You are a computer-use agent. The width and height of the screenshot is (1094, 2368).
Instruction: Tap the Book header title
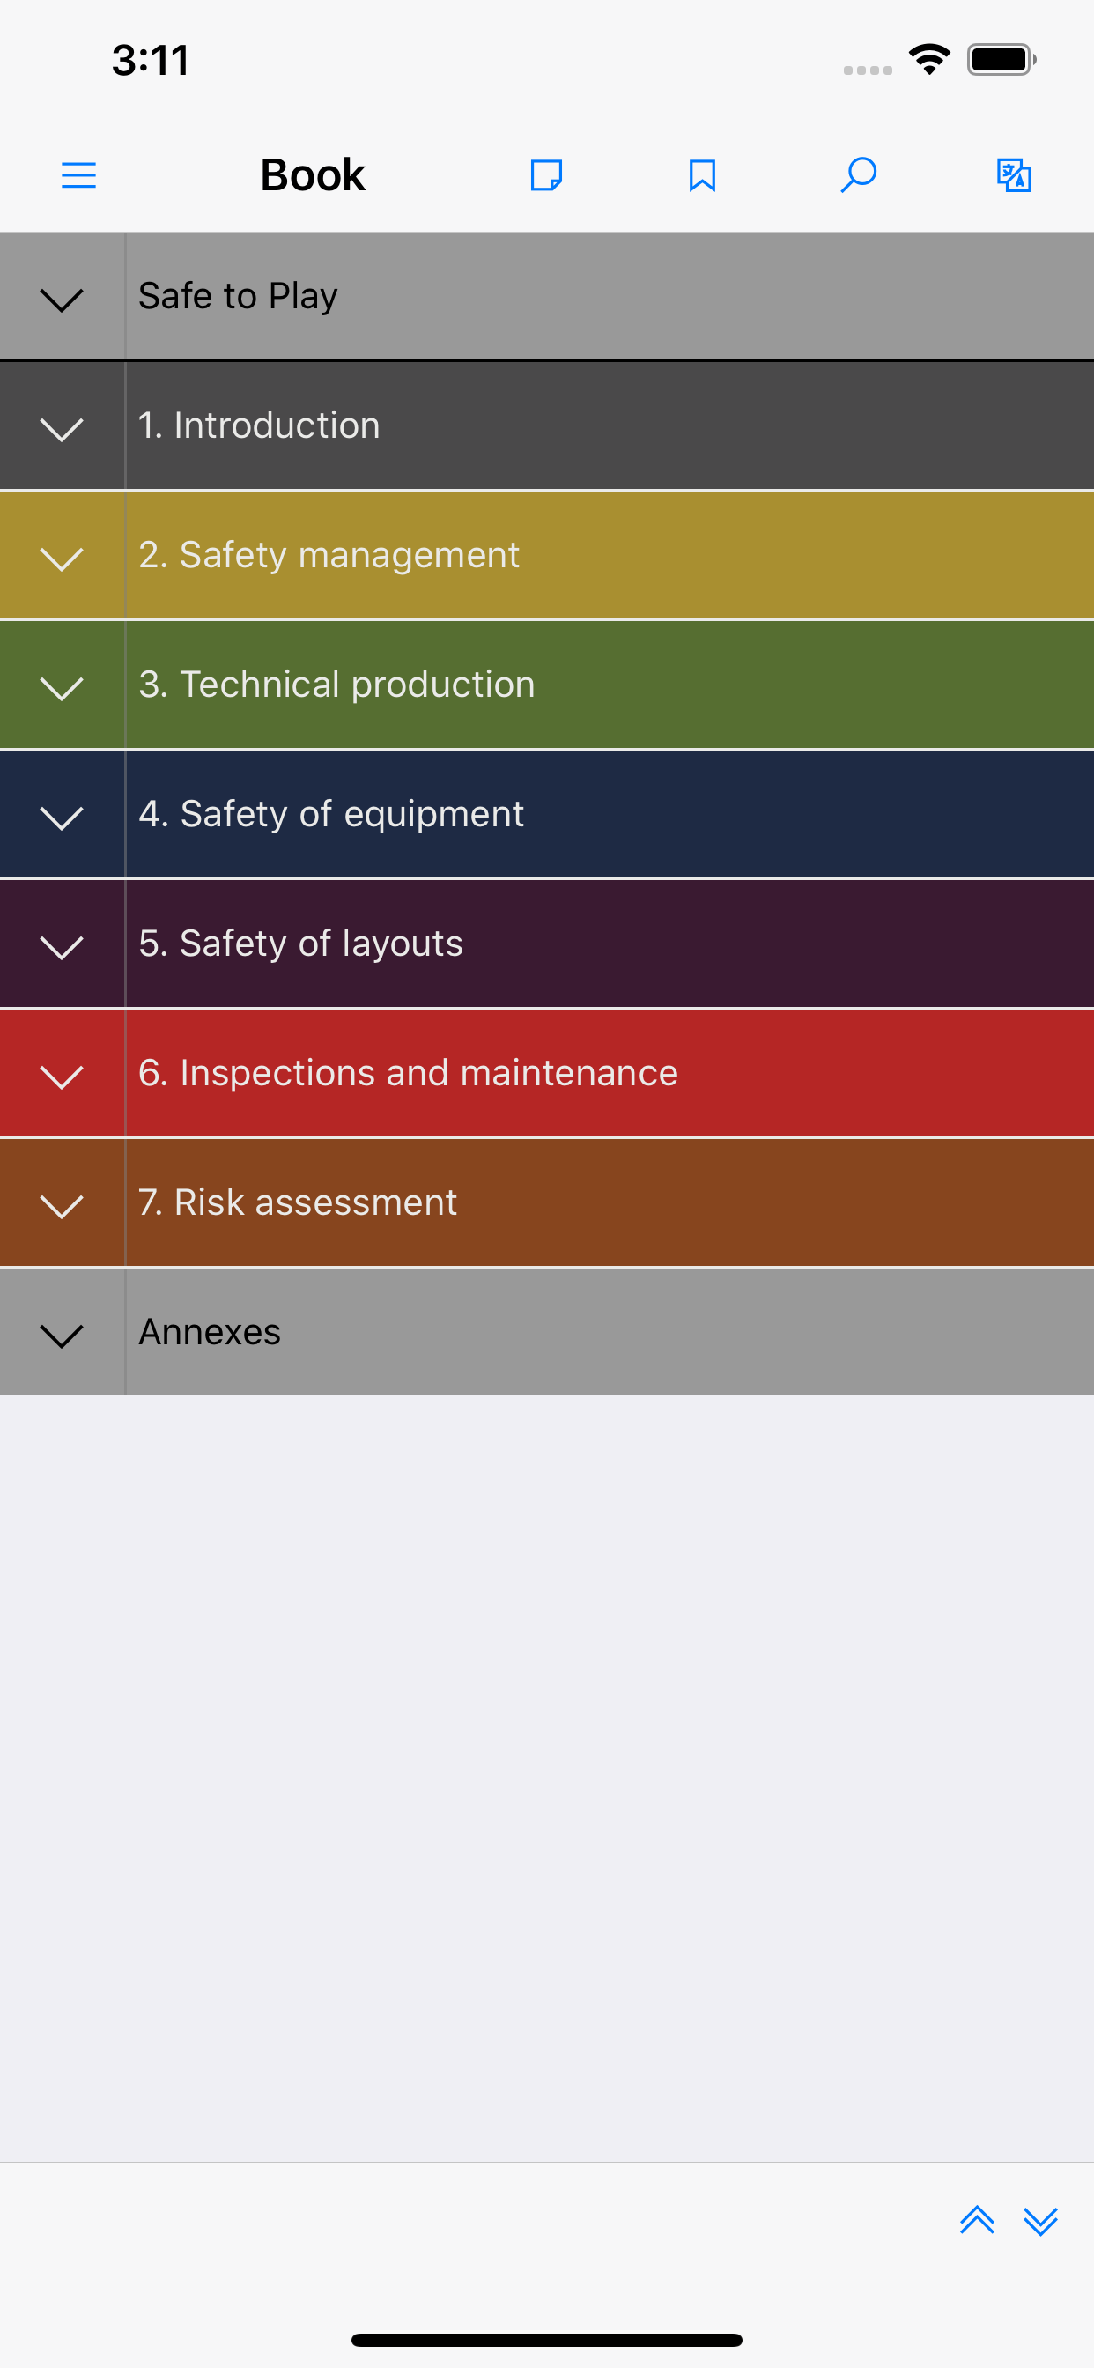tap(313, 174)
